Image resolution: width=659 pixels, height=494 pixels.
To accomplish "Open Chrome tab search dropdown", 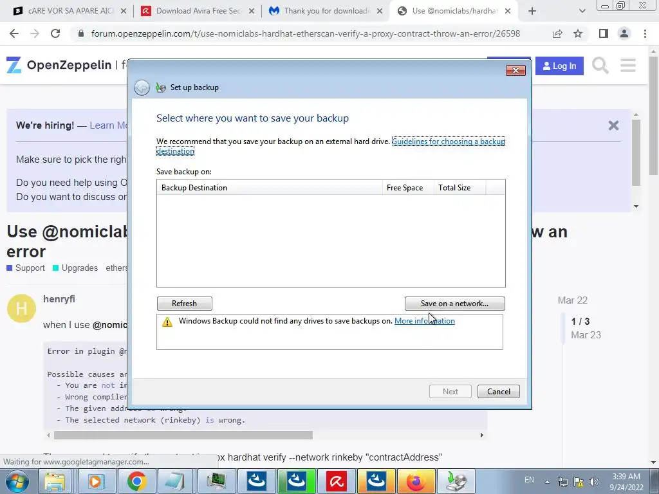I will [582, 12].
